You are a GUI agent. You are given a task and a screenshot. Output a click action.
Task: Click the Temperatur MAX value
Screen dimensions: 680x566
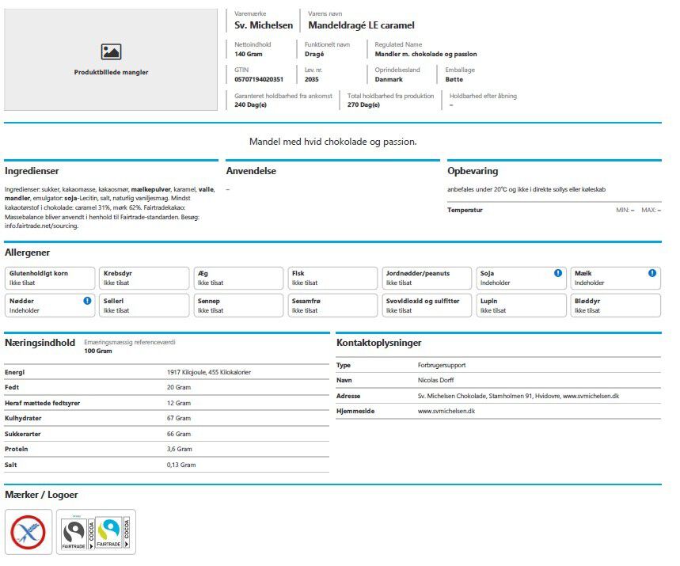coord(652,210)
